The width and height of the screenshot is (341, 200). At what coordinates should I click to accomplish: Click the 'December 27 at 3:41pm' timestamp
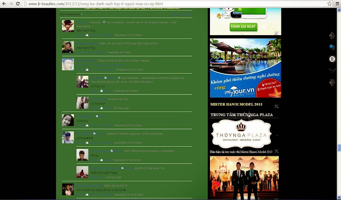pyautogui.click(x=127, y=160)
